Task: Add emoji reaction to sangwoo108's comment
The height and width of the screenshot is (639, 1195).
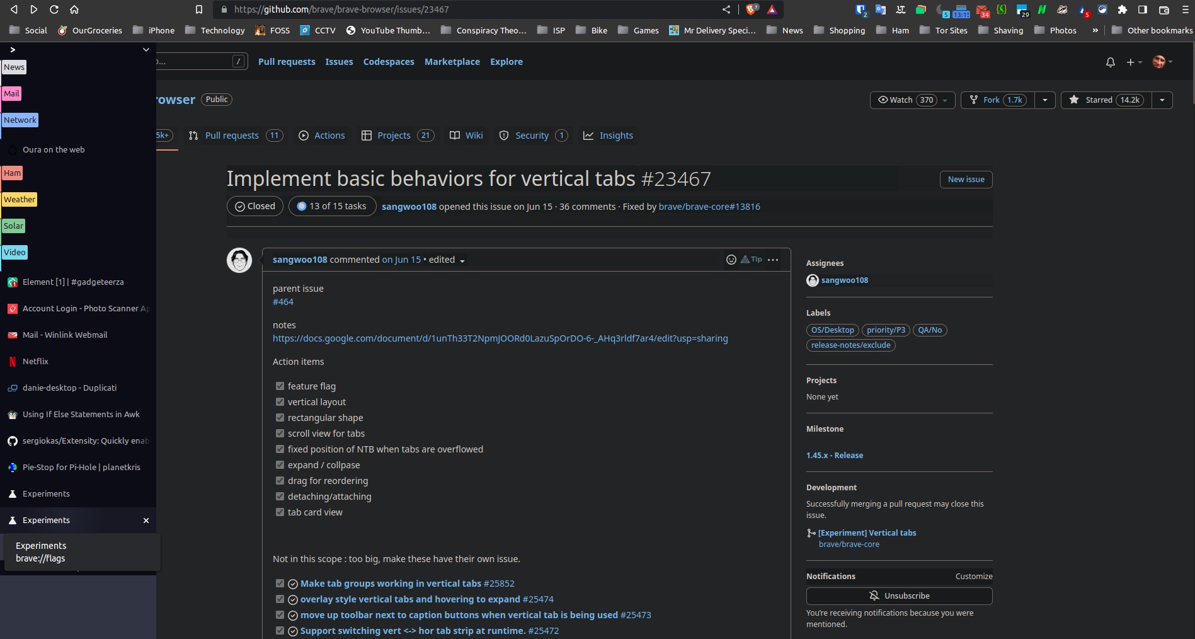Action: click(731, 260)
